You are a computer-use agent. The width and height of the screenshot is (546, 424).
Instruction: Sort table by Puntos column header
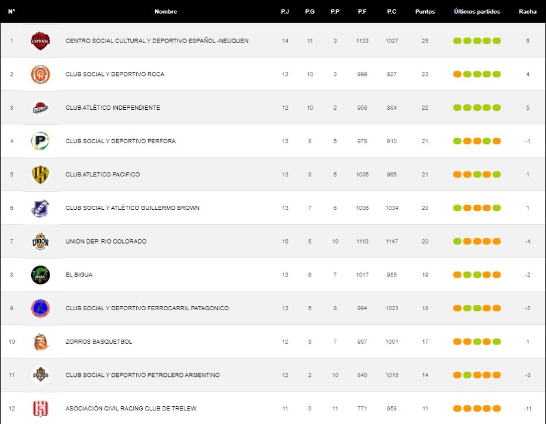[x=425, y=12]
